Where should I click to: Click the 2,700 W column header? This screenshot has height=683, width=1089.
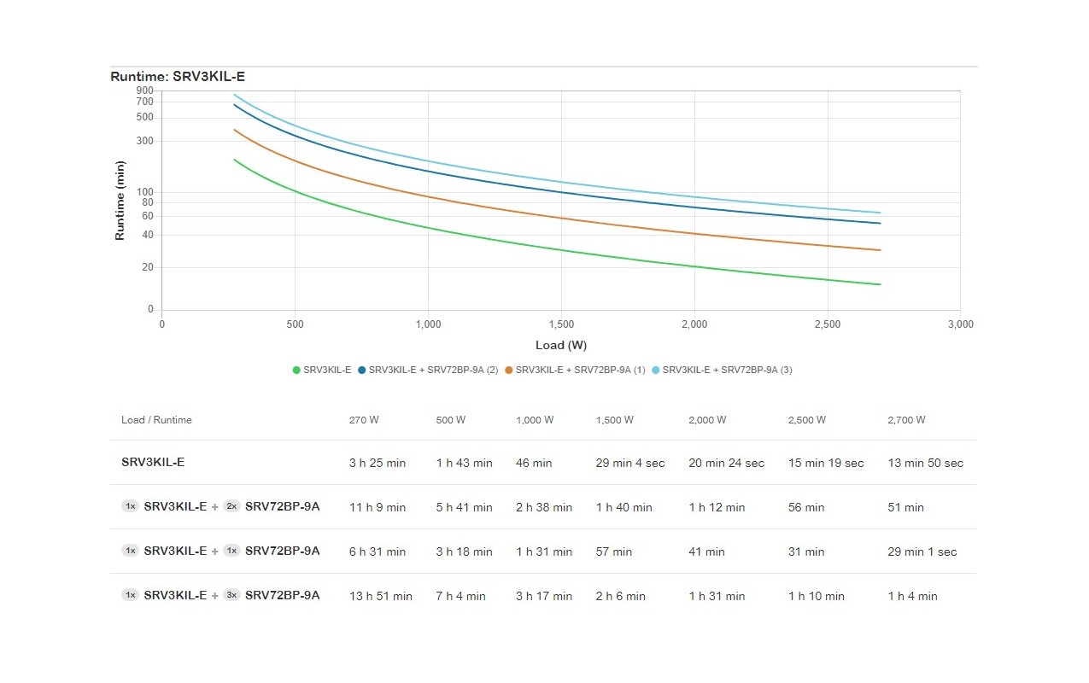click(906, 420)
